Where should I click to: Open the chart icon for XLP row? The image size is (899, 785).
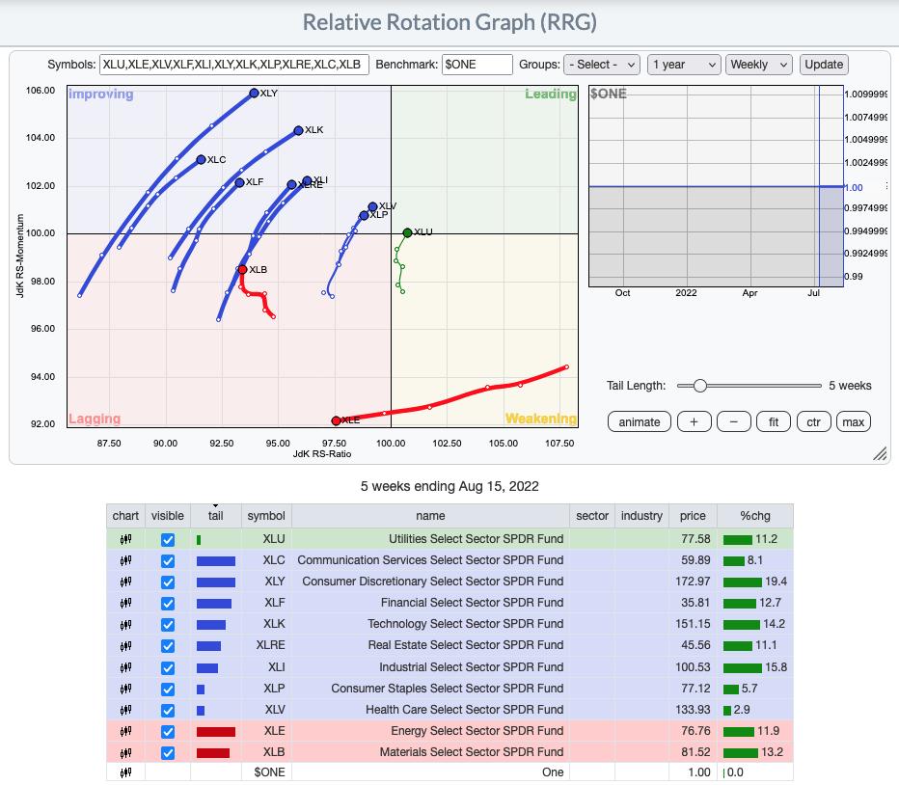[x=125, y=689]
